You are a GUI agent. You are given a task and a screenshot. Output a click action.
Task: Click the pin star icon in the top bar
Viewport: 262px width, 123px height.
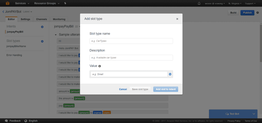pos(65,3)
